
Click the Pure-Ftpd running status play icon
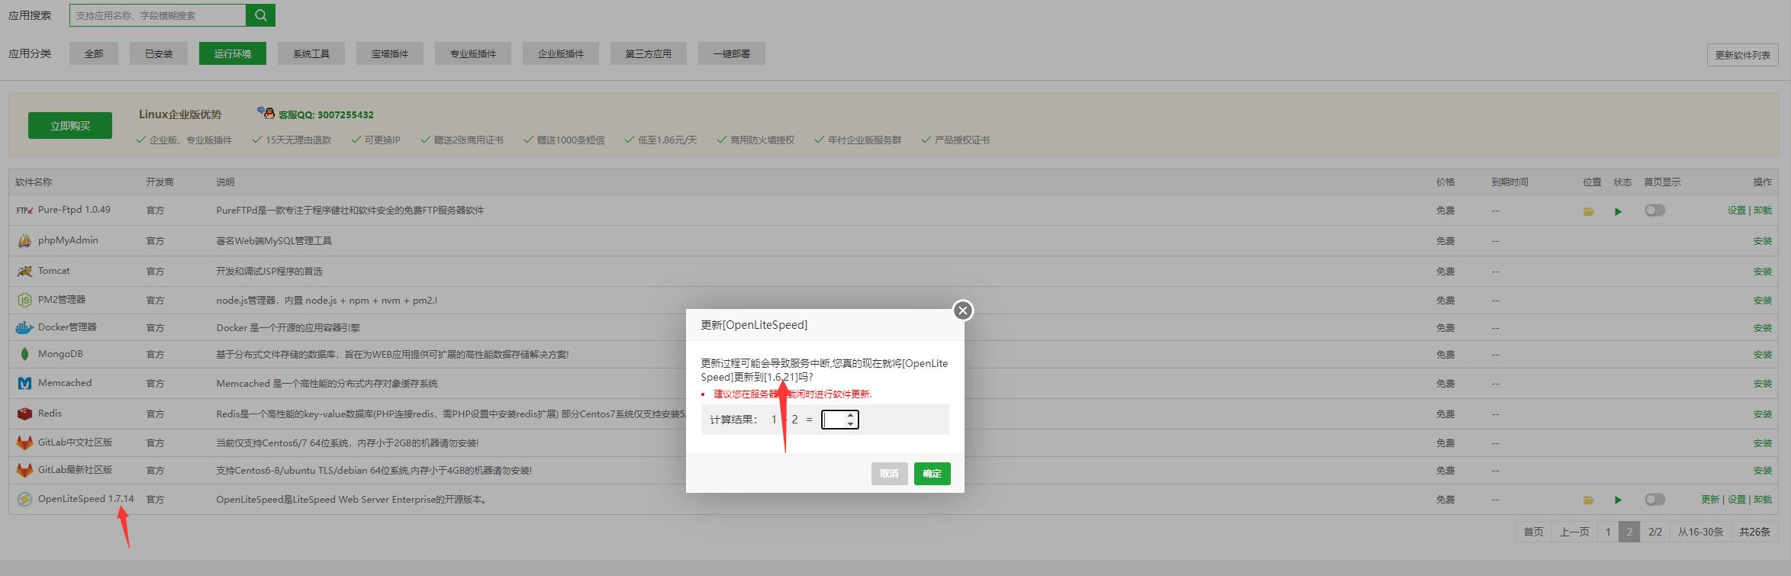(x=1618, y=211)
